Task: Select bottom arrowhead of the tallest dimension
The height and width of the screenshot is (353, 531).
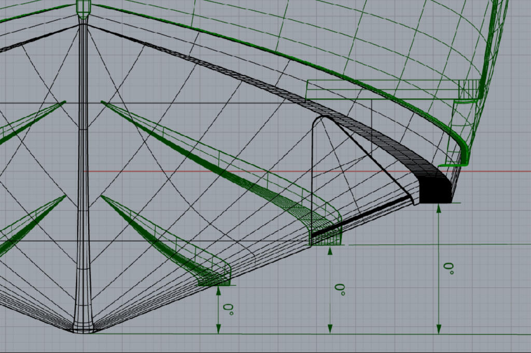Action: (439, 329)
